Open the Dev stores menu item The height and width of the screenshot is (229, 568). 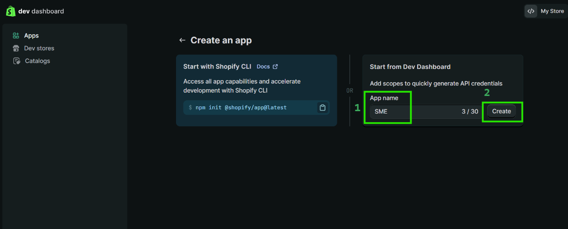click(x=39, y=48)
